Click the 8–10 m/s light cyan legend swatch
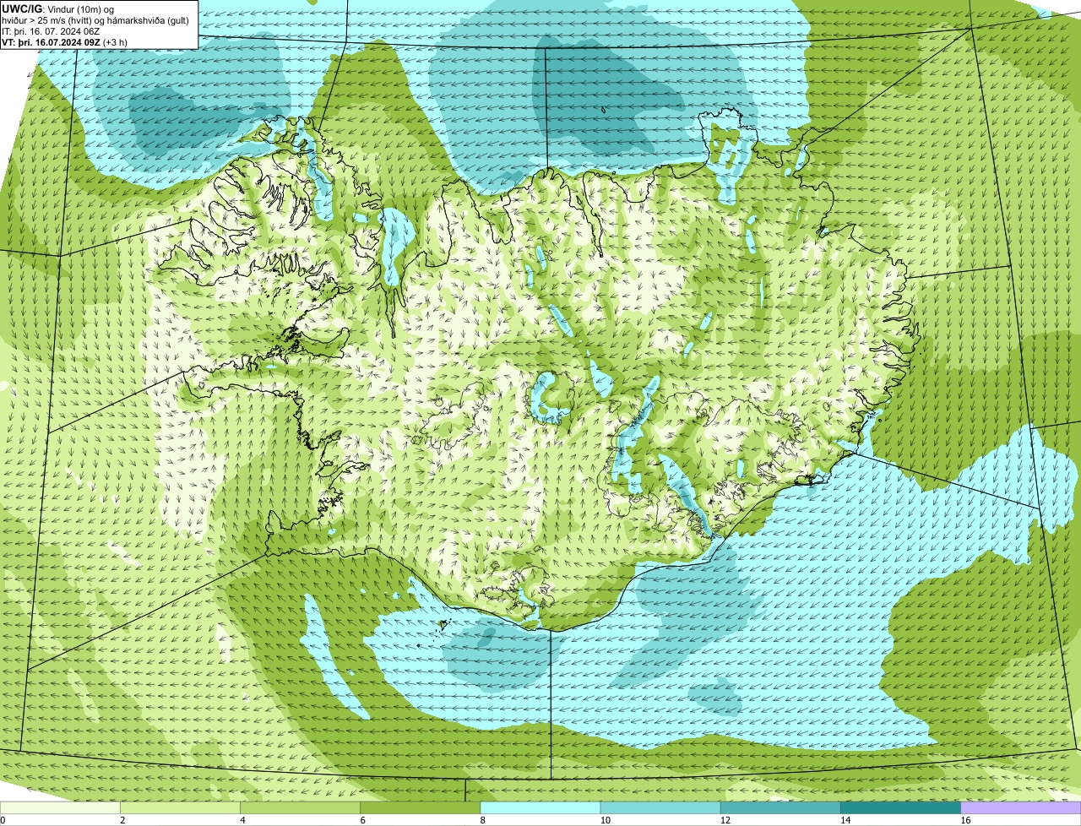This screenshot has height=826, width=1081. point(540,808)
